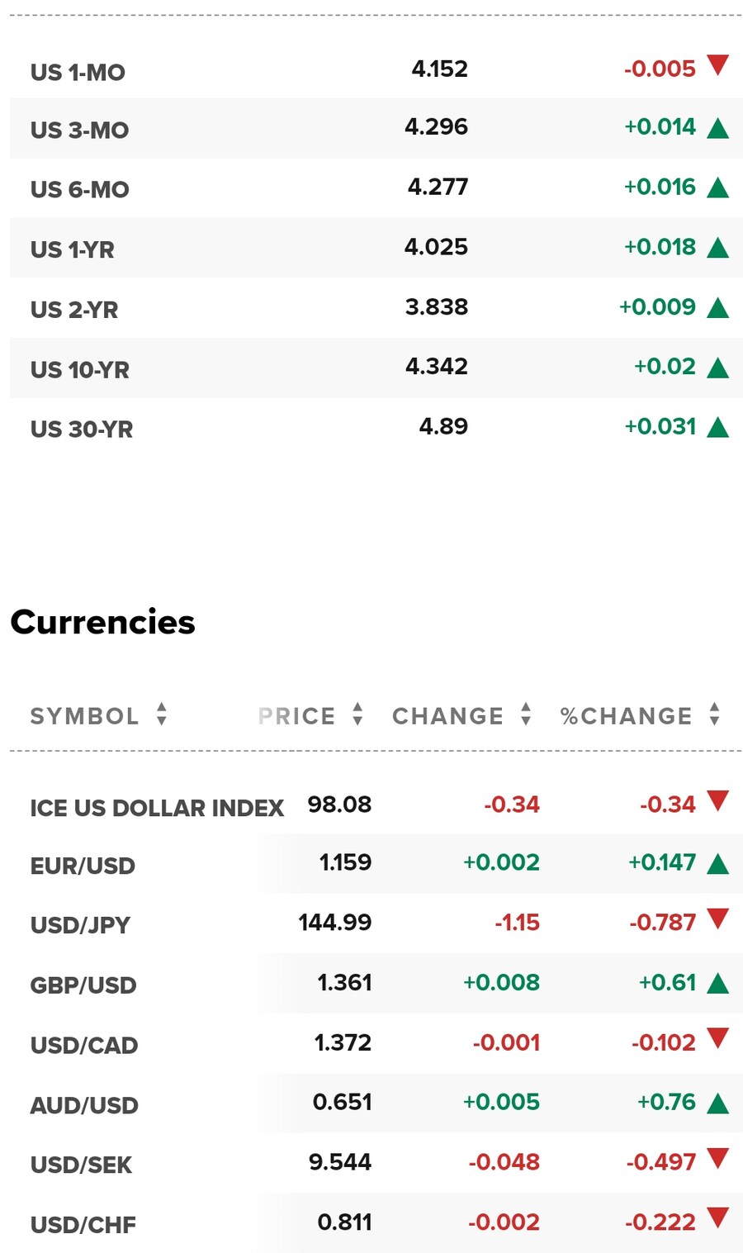Open the EUR/USD currency quote
743x1253 pixels.
[x=83, y=866]
